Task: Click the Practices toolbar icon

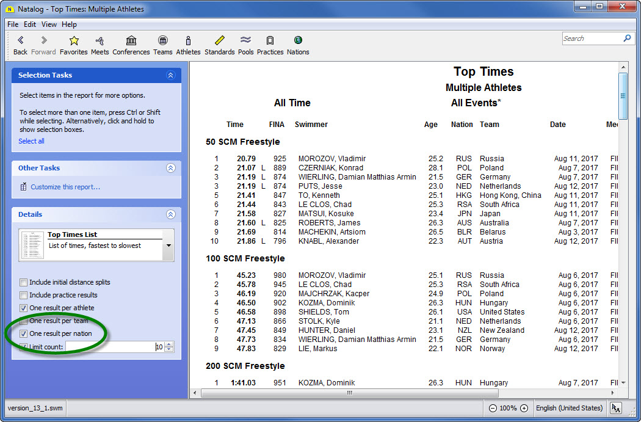Action: 270,41
